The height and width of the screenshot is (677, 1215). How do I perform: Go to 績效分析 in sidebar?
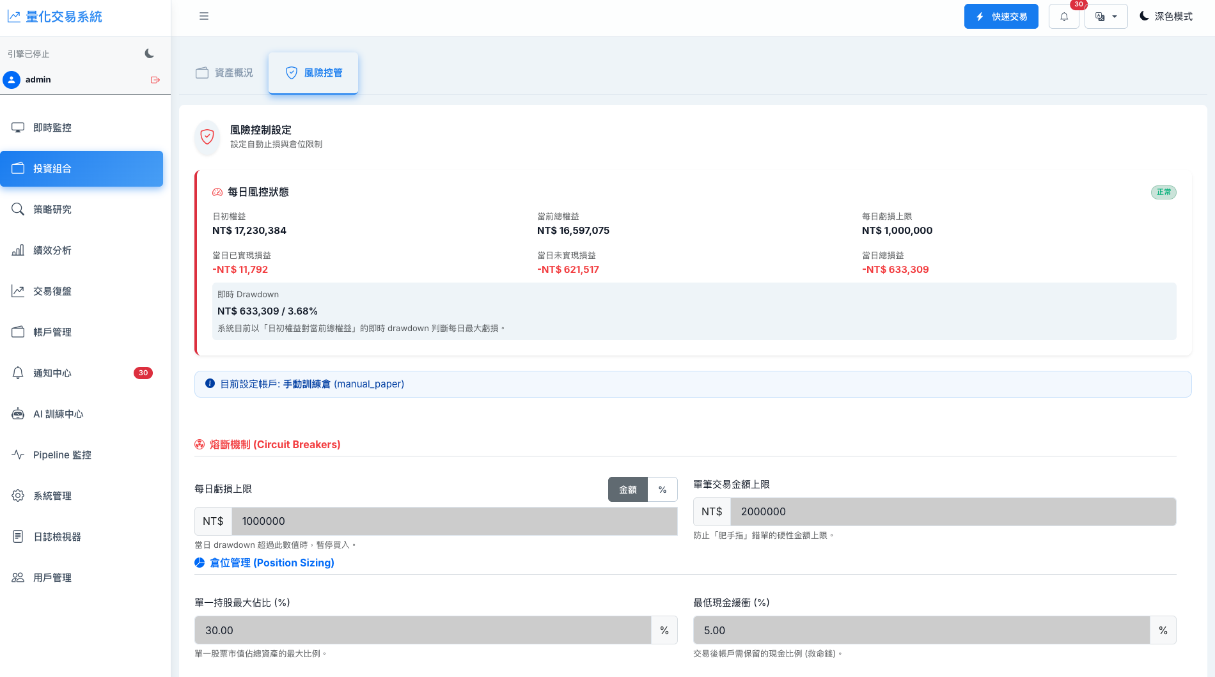81,251
